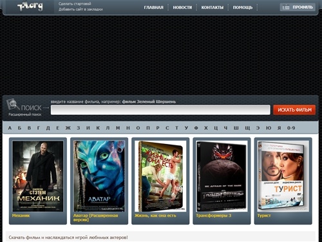This screenshot has height=242, width=322.
Task: Filter movies by letter В
Action: point(29,128)
